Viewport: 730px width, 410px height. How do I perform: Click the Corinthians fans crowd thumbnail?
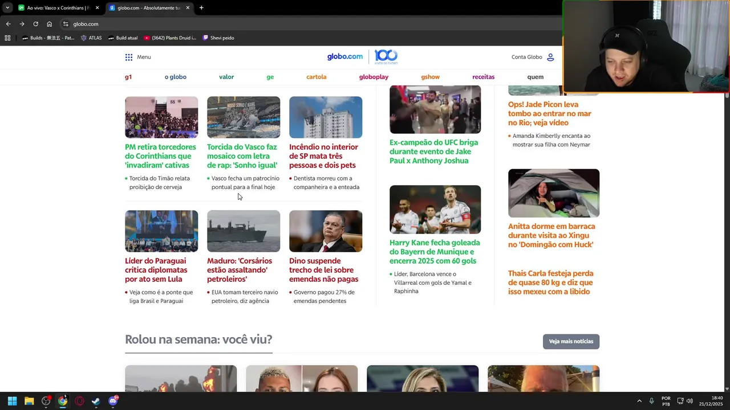pyautogui.click(x=161, y=117)
